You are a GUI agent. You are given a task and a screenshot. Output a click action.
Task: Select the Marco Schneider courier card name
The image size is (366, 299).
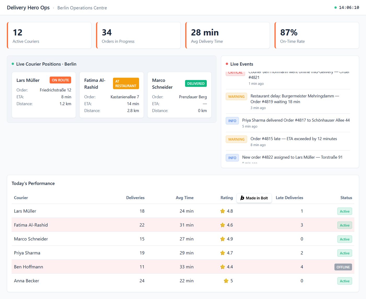coord(162,84)
